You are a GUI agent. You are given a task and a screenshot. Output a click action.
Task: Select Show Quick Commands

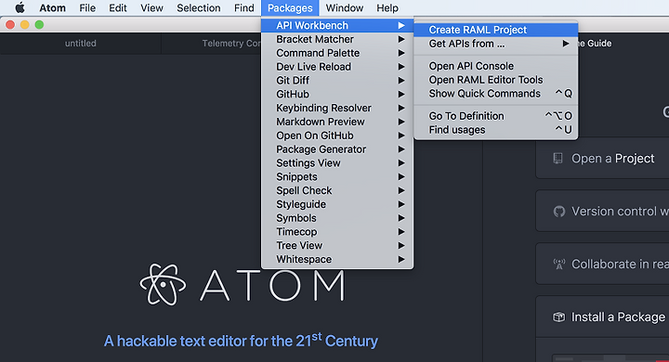(496, 94)
